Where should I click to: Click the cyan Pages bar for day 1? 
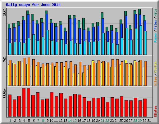(x=10, y=49)
